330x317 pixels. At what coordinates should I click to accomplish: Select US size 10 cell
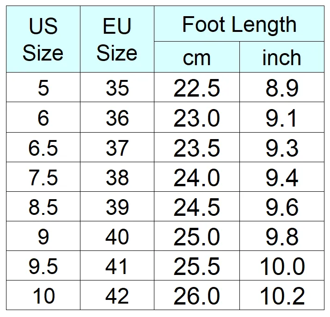(x=43, y=295)
